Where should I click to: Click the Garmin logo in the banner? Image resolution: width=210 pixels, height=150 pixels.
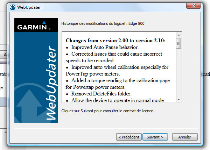click(34, 26)
